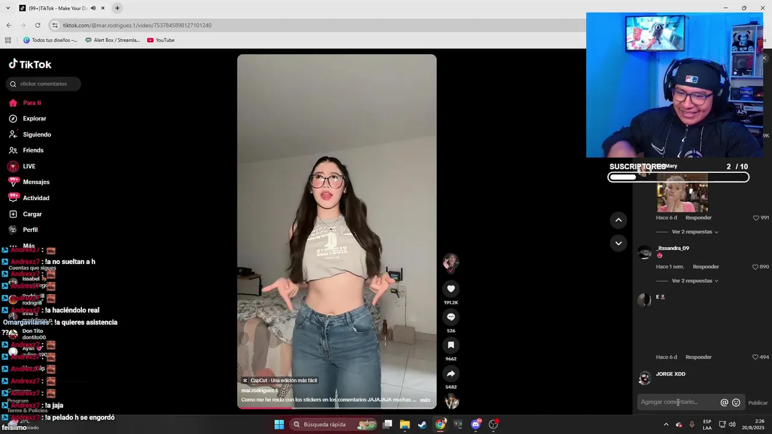
Task: Open comments via the speech bubble icon
Action: point(451,317)
